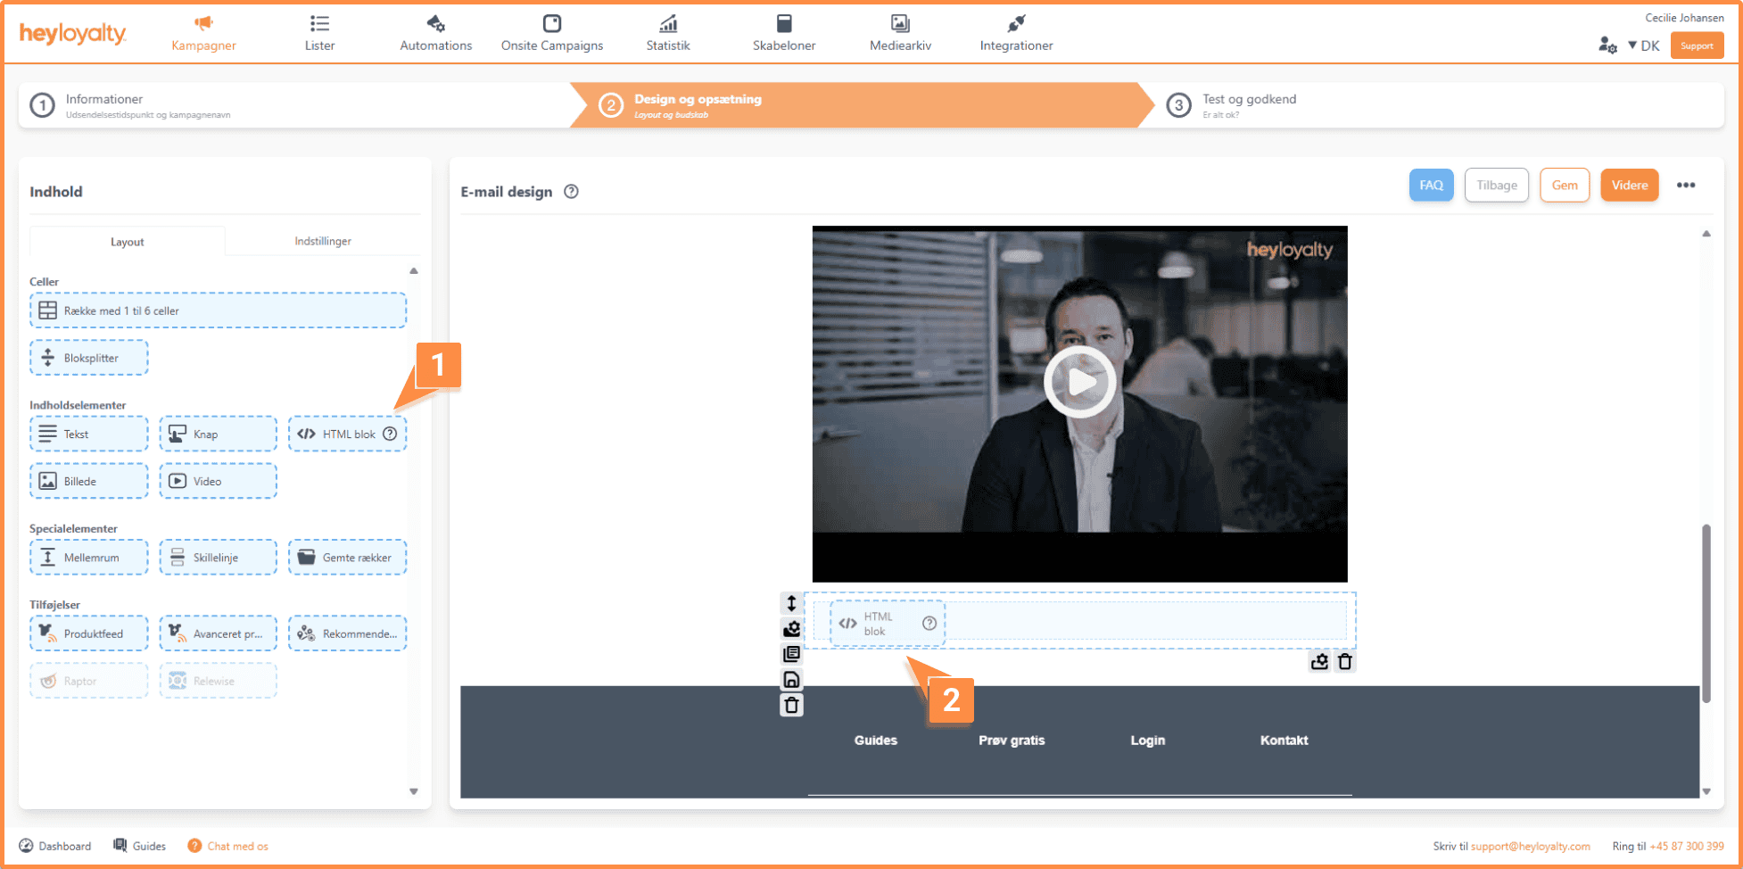
Task: Delete the HTML blok cell with trash icon
Action: 1345,662
